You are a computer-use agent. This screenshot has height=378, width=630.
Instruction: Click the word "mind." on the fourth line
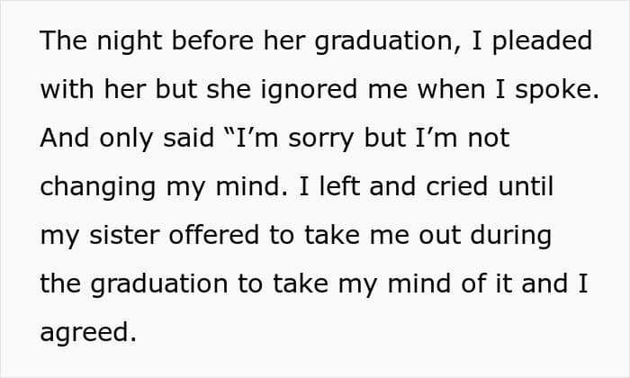pyautogui.click(x=252, y=186)
